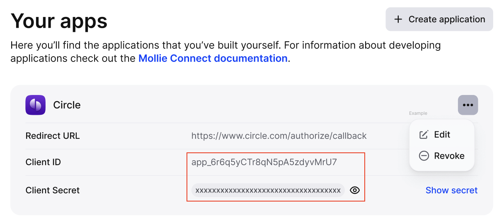Click the purple Circle app logo
The image size is (504, 223).
(x=36, y=105)
